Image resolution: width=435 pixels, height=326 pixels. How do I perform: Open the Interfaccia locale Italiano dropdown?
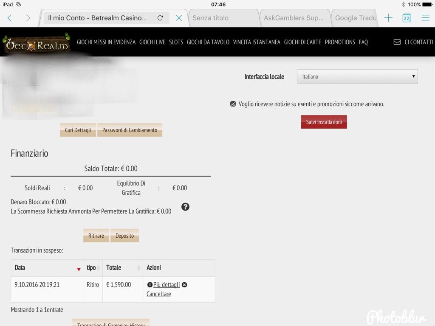click(x=357, y=76)
